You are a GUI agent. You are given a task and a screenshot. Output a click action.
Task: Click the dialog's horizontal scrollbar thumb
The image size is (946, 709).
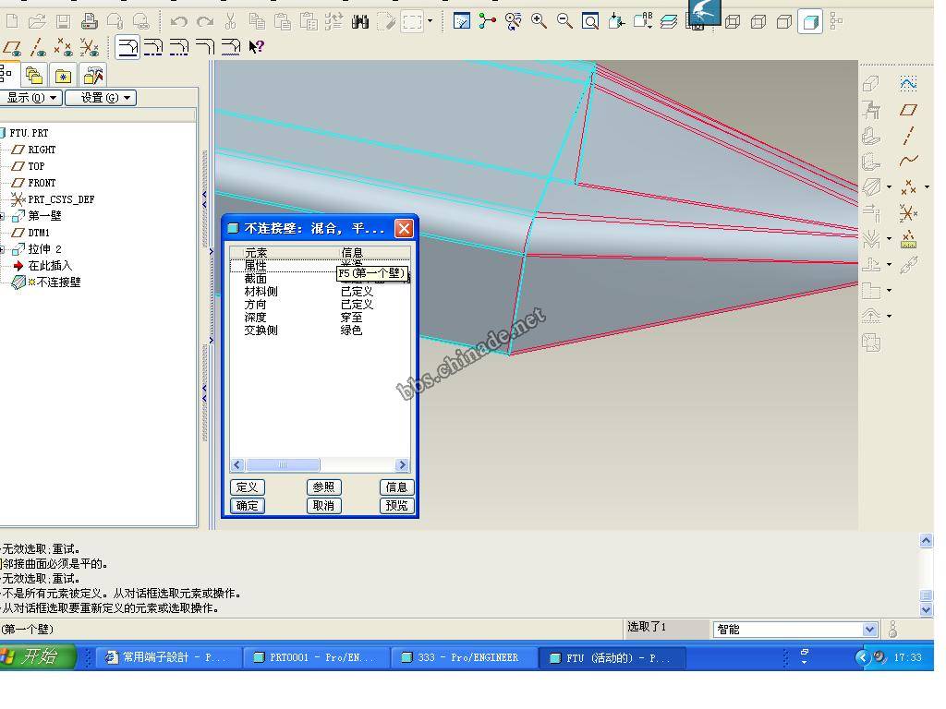click(283, 465)
